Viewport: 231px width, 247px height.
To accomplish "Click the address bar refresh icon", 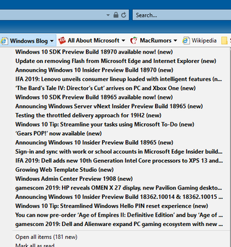I will pos(124,15).
